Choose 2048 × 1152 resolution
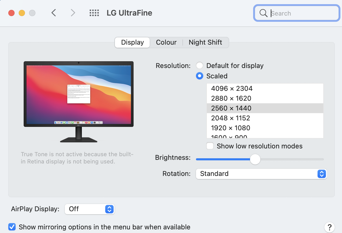This screenshot has height=233, width=342. coord(265,118)
